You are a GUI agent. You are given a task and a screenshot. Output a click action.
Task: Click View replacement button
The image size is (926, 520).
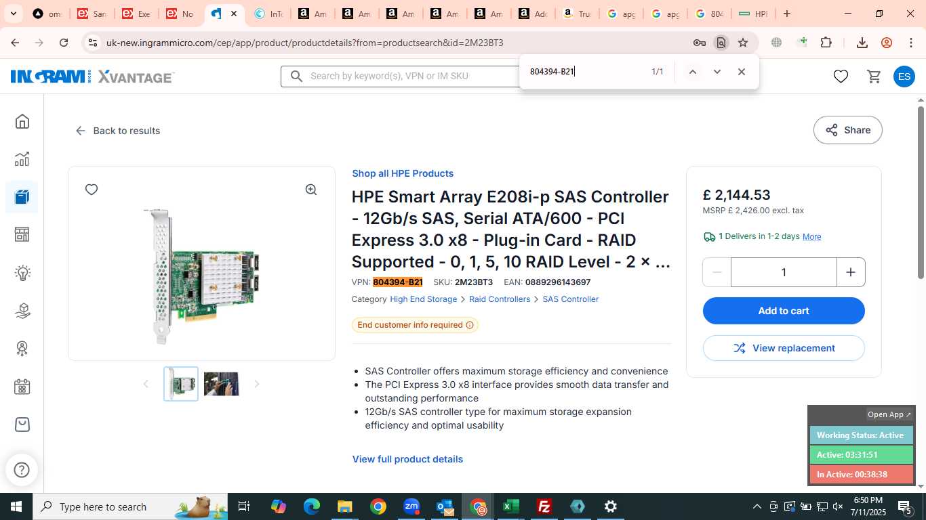pyautogui.click(x=784, y=348)
